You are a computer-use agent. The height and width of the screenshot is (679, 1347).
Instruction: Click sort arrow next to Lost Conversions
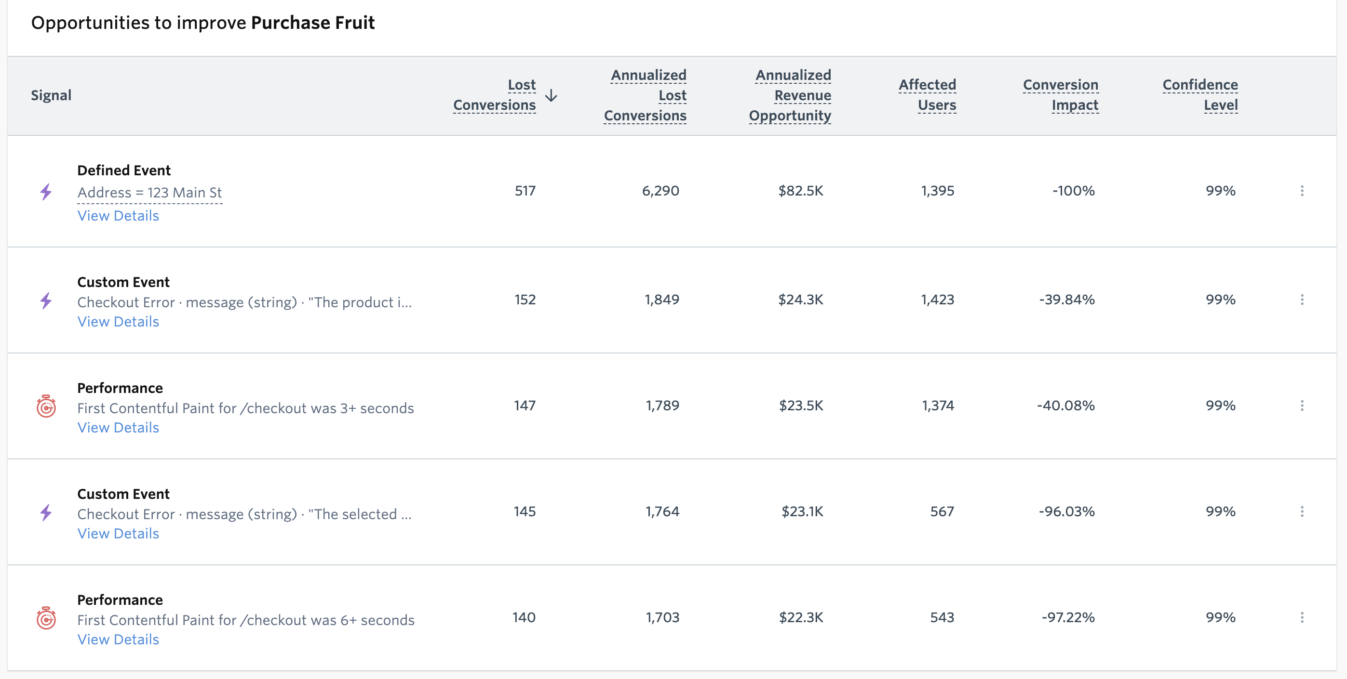click(x=551, y=95)
